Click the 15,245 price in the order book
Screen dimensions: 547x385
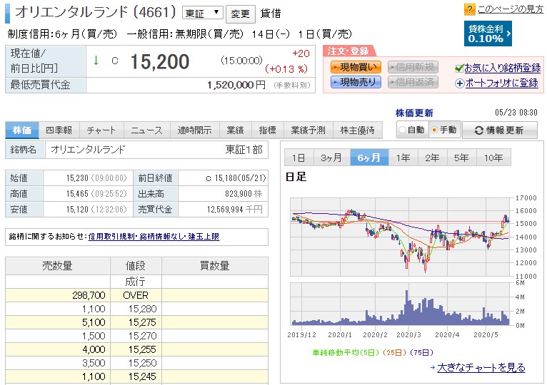142,376
